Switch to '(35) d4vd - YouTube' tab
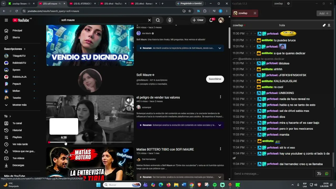 click(113, 3)
